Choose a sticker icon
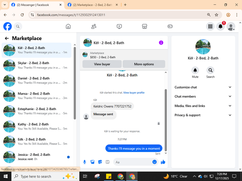 100,162
